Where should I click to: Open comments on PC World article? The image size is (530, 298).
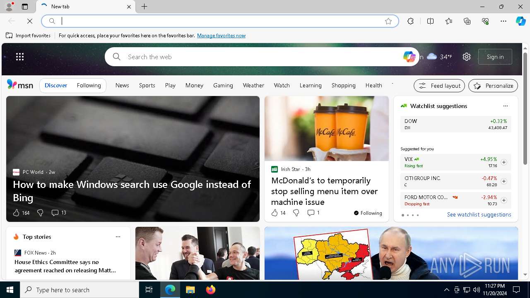click(58, 213)
